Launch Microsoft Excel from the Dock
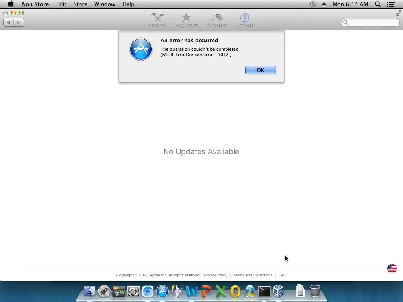The height and width of the screenshot is (302, 403). (221, 291)
